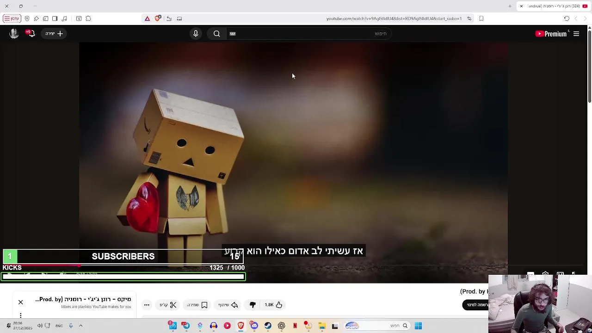Open Steam from taskbar
This screenshot has height=333, width=592.
click(x=268, y=326)
